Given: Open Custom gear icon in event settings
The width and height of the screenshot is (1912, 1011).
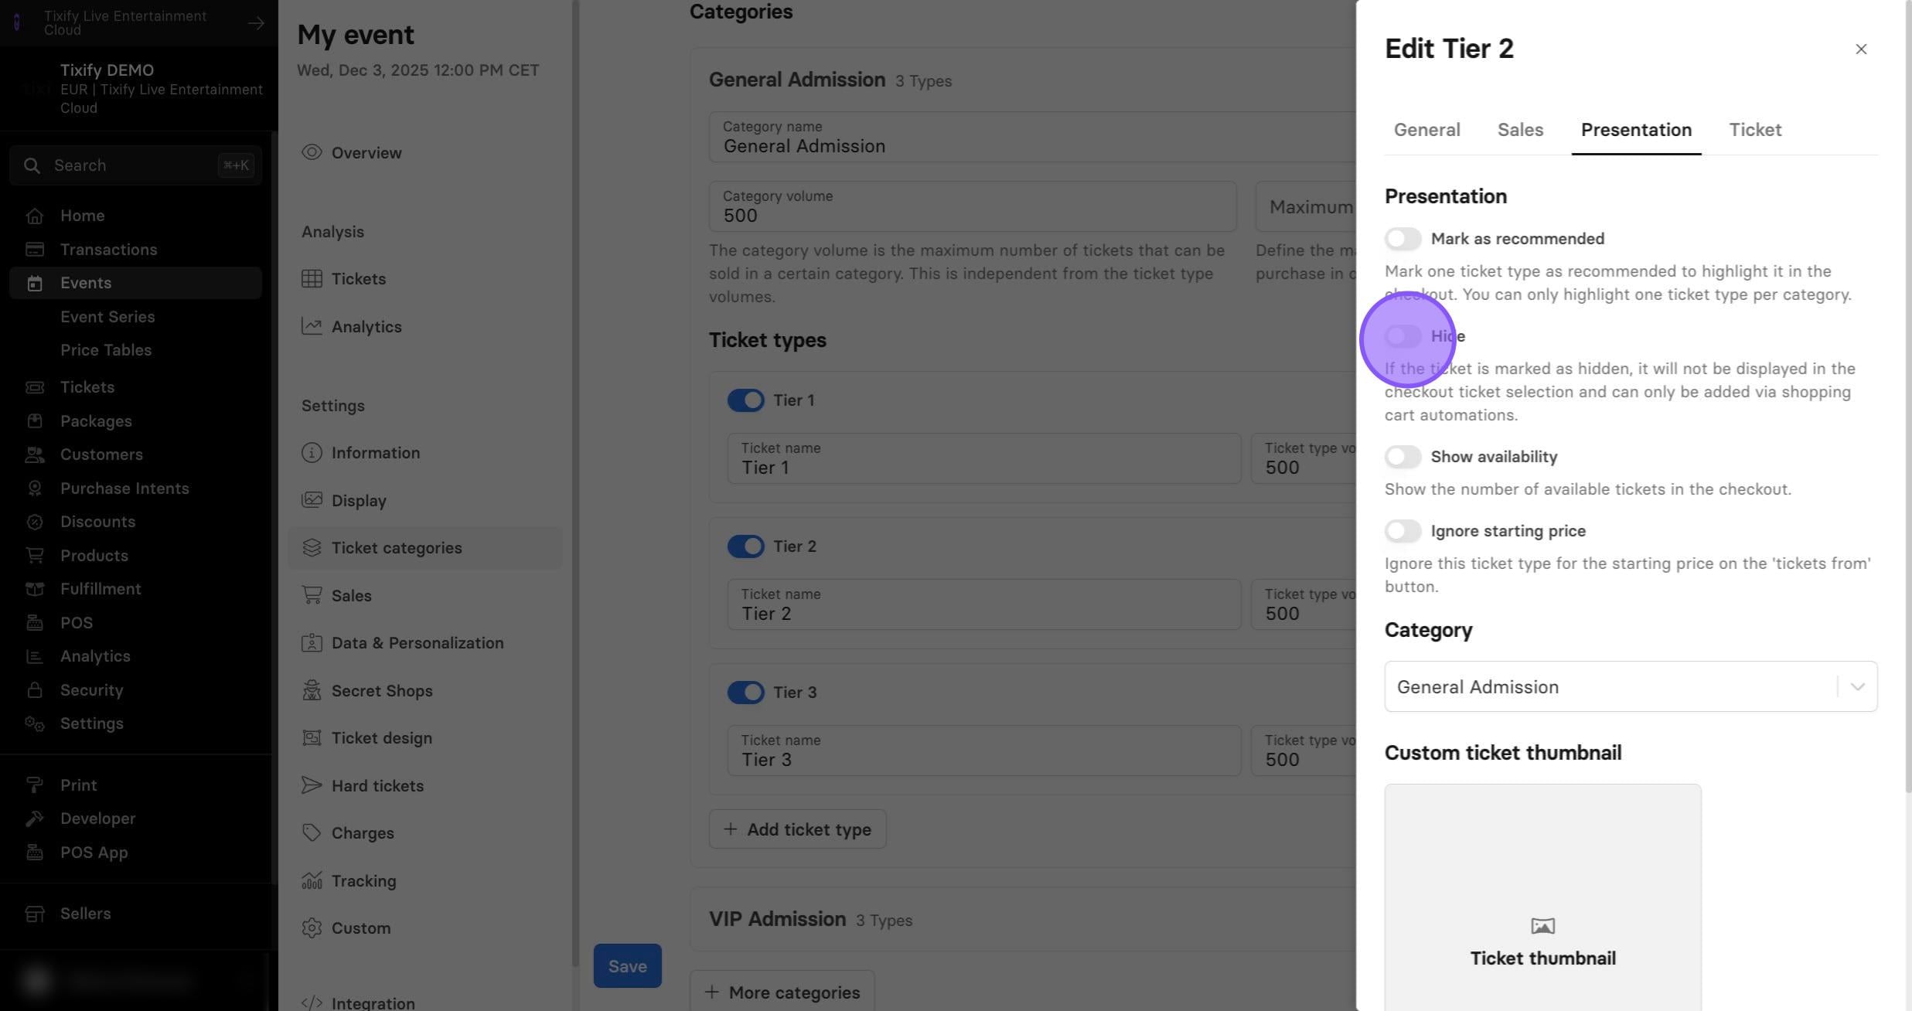Looking at the screenshot, I should 312,928.
